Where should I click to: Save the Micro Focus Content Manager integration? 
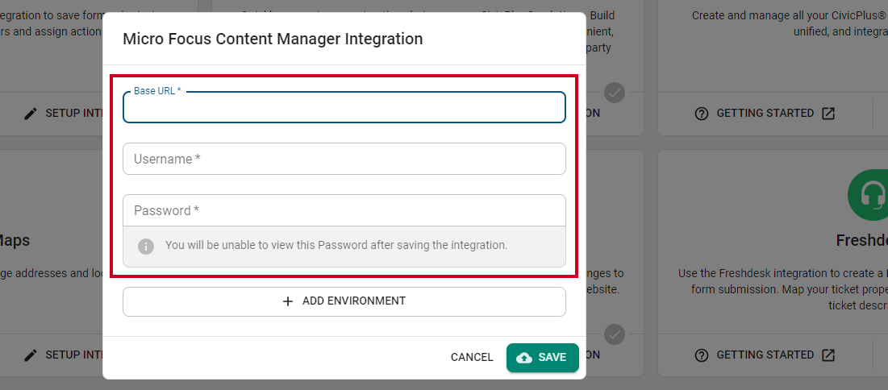pos(543,357)
